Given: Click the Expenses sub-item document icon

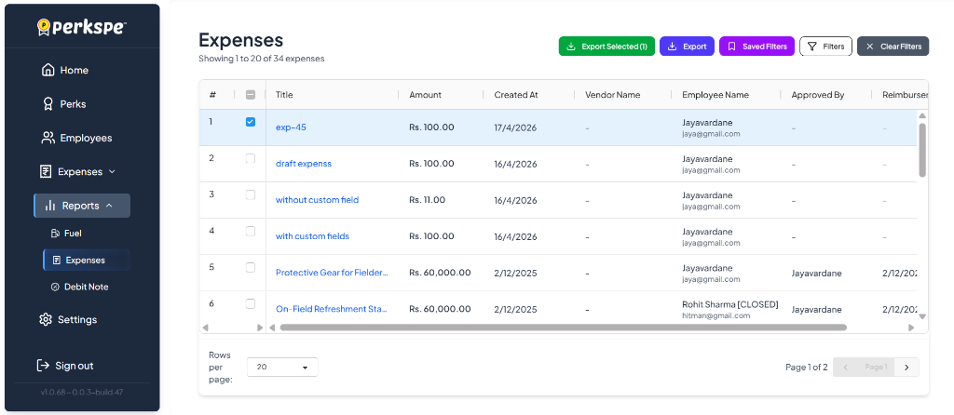Looking at the screenshot, I should (x=57, y=260).
